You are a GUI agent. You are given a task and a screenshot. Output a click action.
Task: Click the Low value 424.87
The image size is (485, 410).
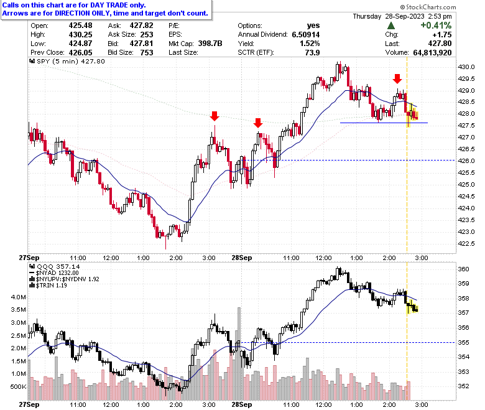80,44
